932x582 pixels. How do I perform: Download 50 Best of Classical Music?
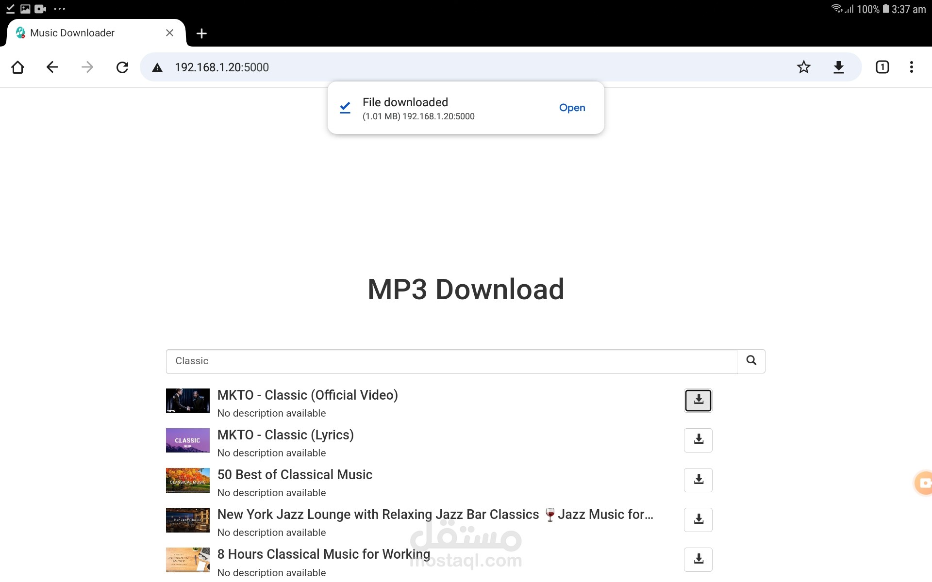[x=698, y=480]
